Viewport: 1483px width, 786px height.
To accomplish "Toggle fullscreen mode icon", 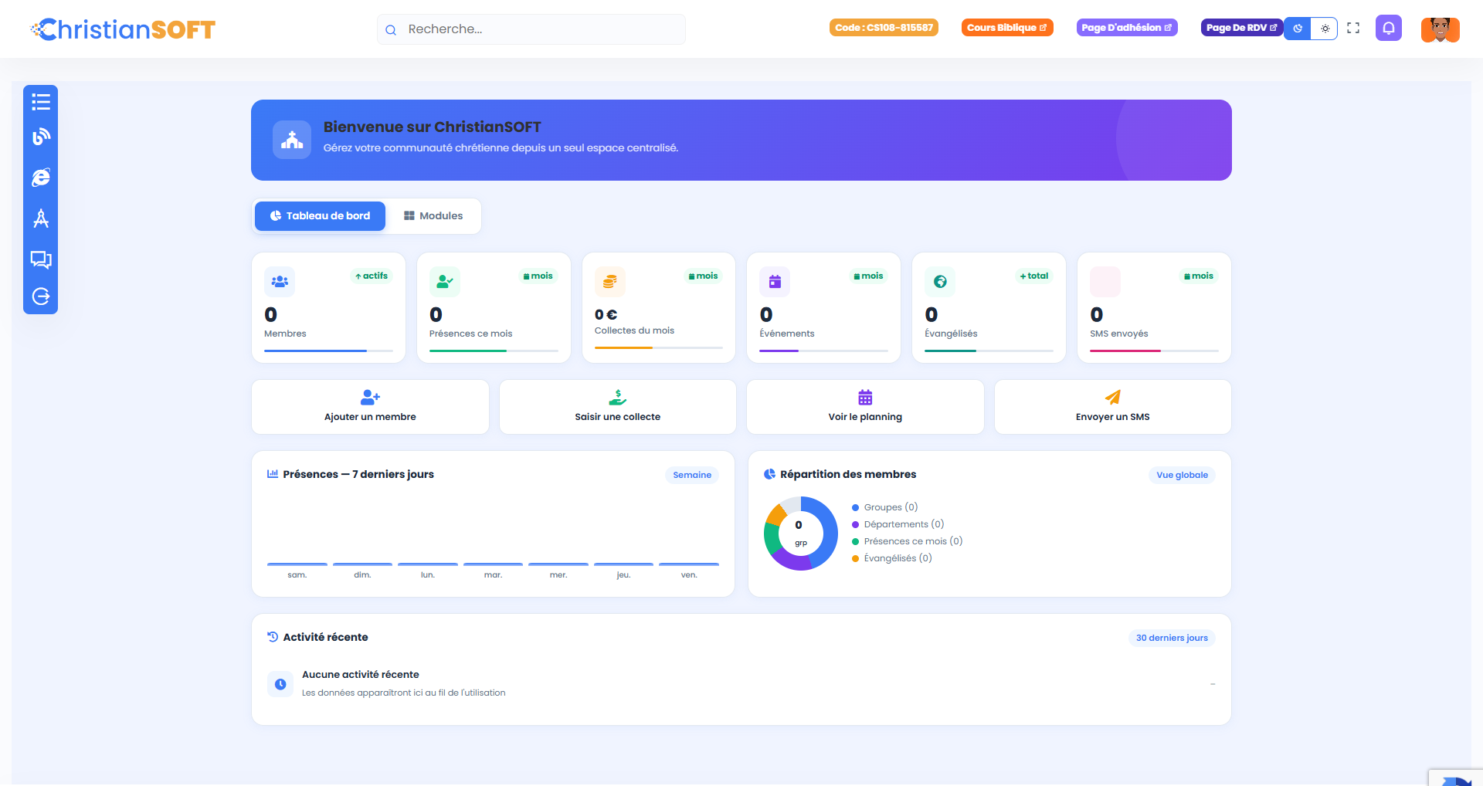I will (1353, 28).
